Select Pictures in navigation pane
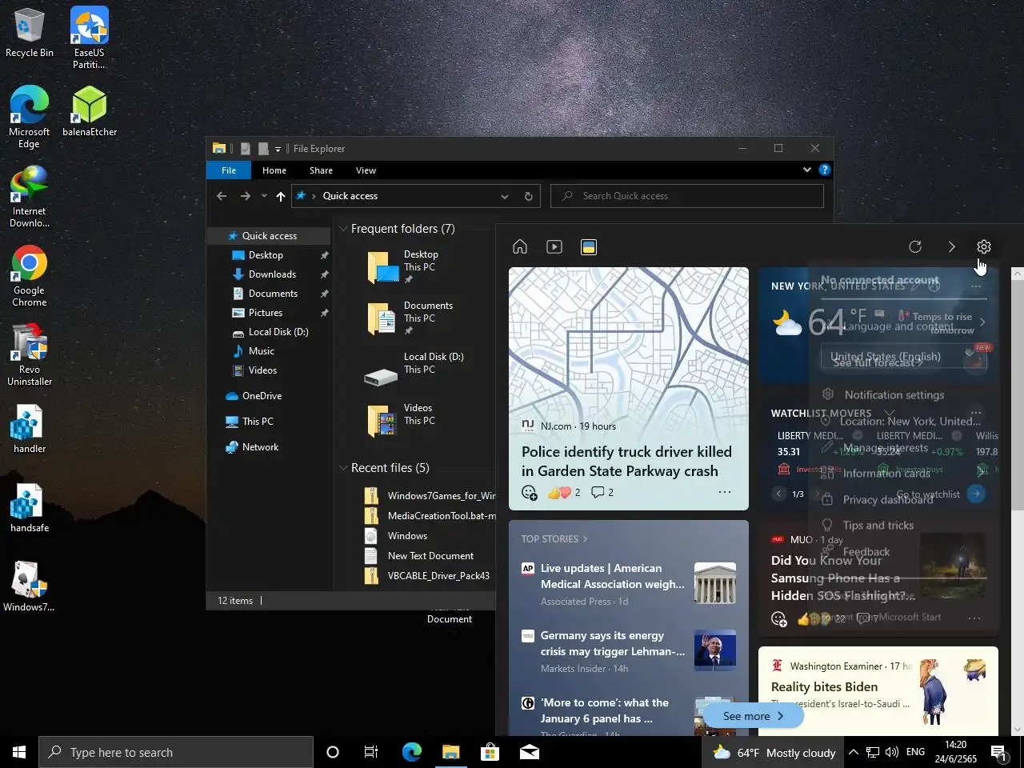 tap(265, 313)
